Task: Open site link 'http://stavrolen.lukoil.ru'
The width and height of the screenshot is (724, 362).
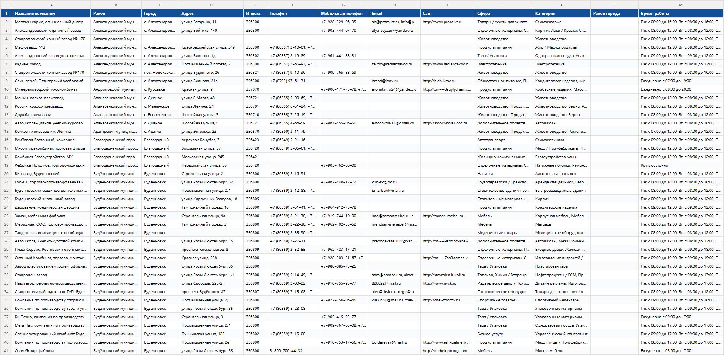Action: click(x=444, y=275)
